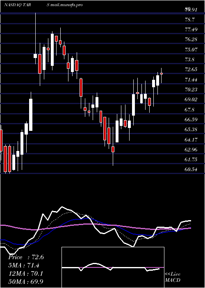Image resolution: width=205 pixels, height=288 pixels.
Task: Click the 62.96 price axis label
Action: [x=191, y=149]
